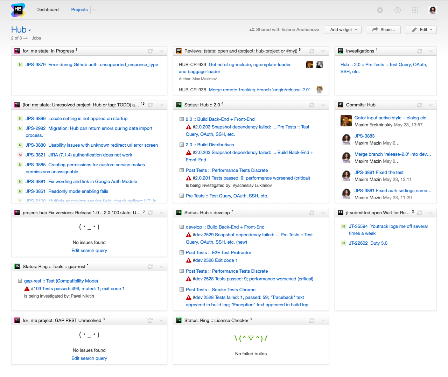Click Maxim Erekhinskiy's commit avatar
This screenshot has height=377, width=448.
coord(346,121)
